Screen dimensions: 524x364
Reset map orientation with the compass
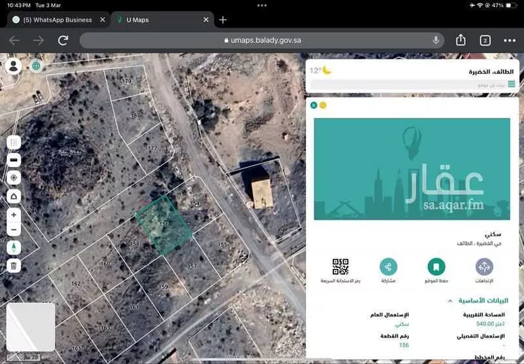pyautogui.click(x=14, y=248)
